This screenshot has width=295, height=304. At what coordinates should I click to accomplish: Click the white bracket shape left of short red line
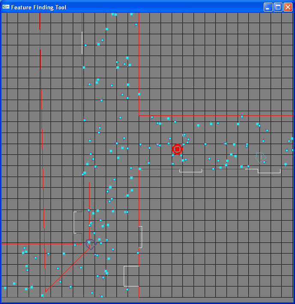[x=77, y=222]
